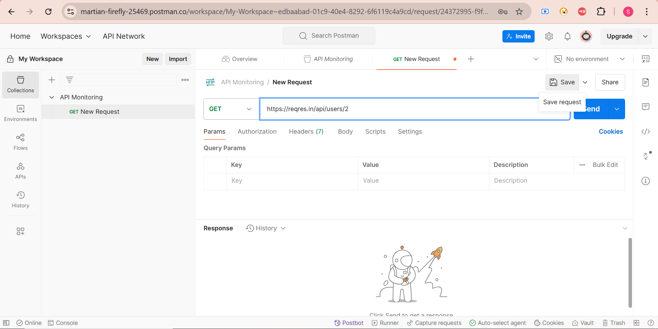Viewport: 658px width, 329px height.
Task: Open Chrome three-dot menu
Action: 647,12
